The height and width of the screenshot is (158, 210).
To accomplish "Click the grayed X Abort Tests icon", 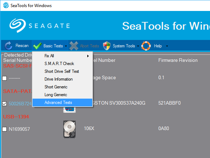I will [74, 46].
